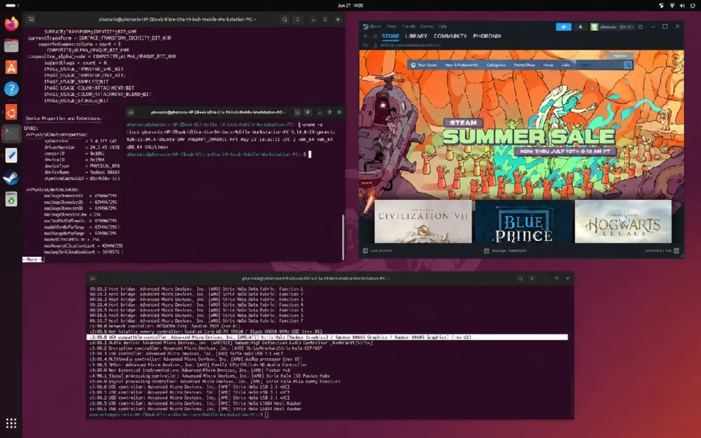Click new tab icon in top-left terminal
The image size is (701, 438).
pos(31,19)
